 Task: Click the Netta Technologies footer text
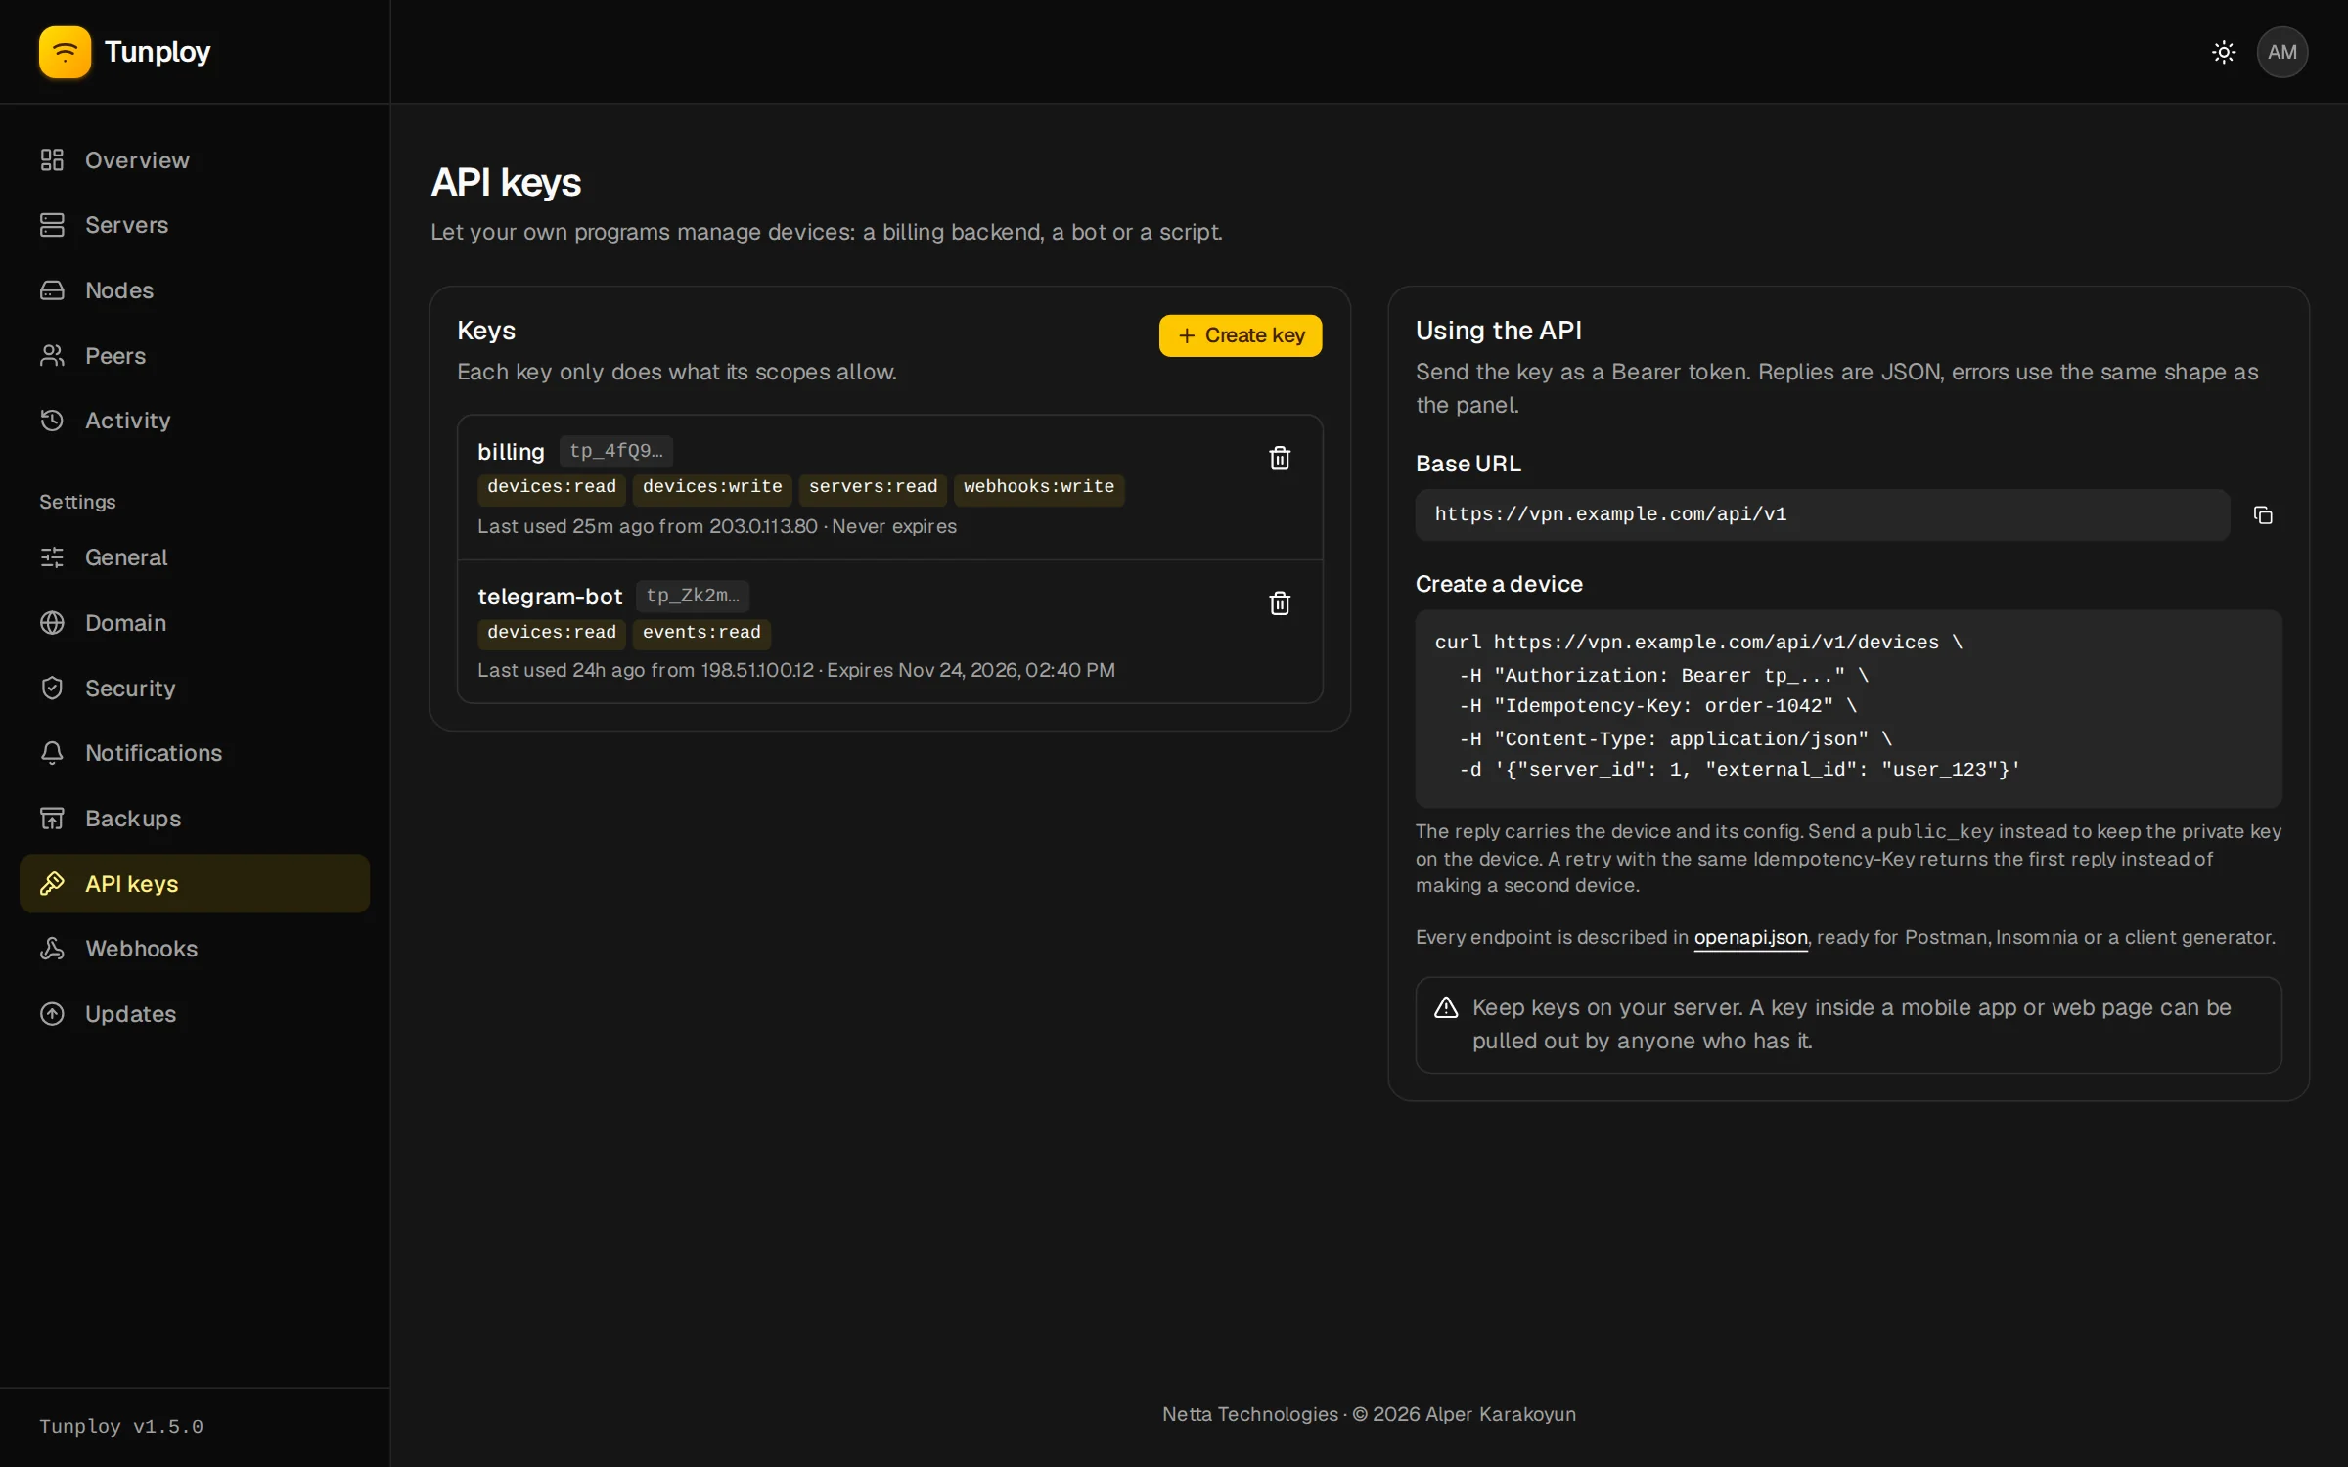point(1369,1414)
